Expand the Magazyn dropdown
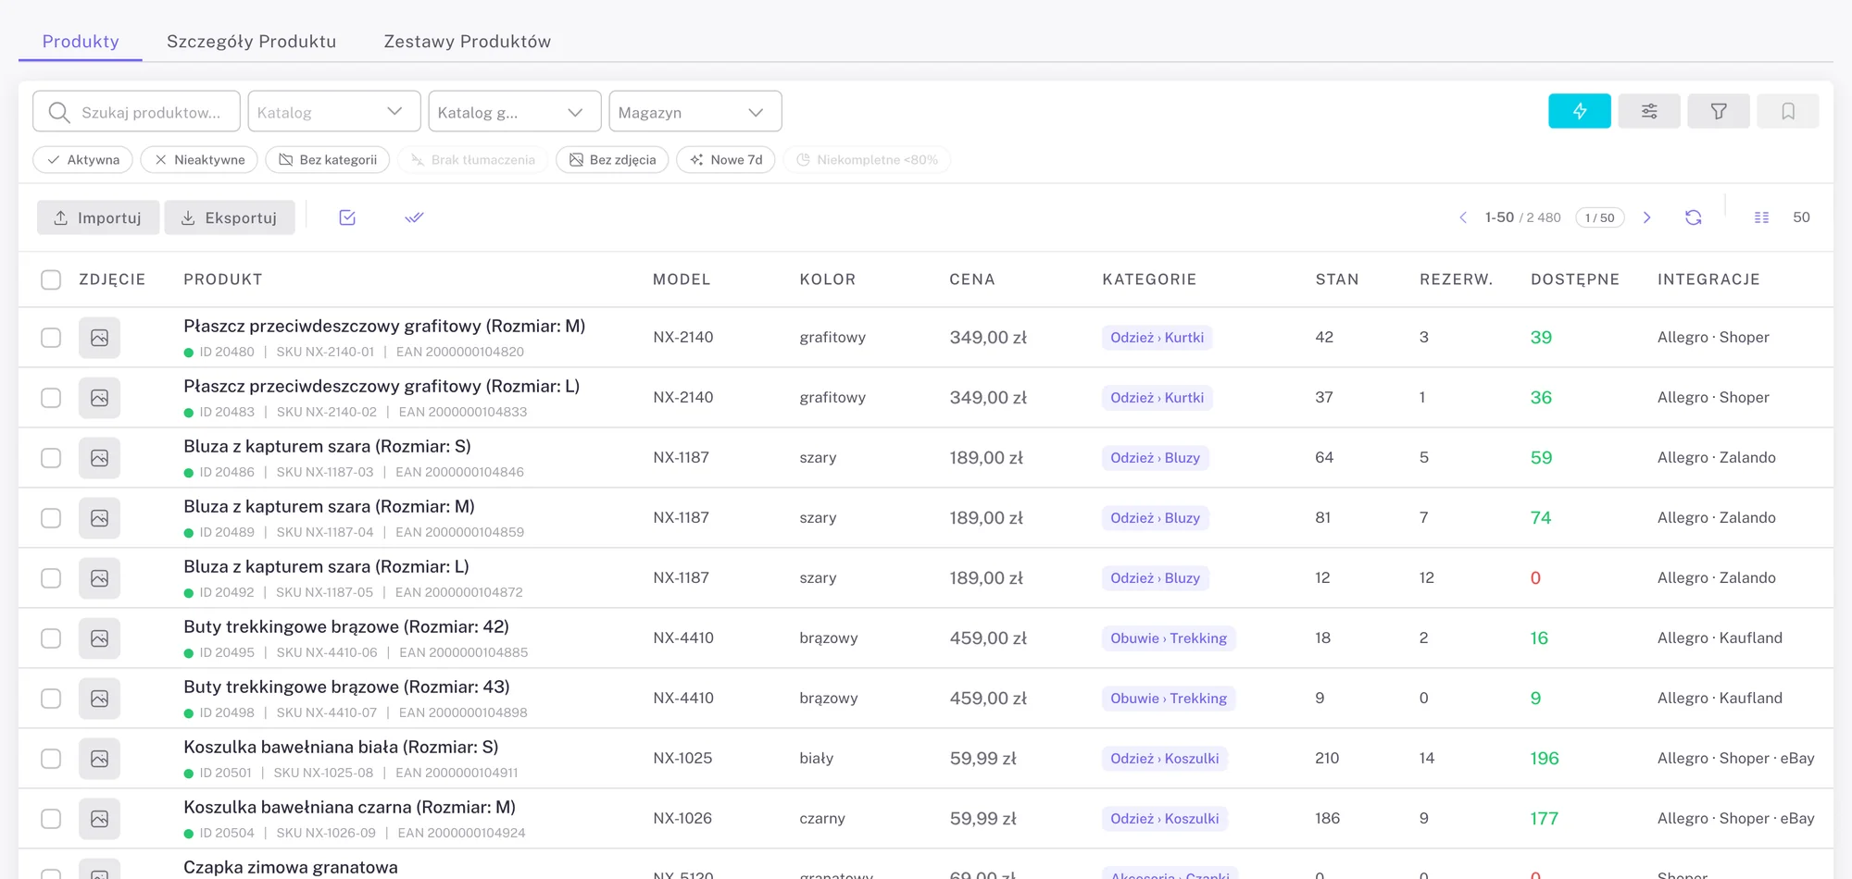This screenshot has width=1852, height=879. click(x=695, y=112)
